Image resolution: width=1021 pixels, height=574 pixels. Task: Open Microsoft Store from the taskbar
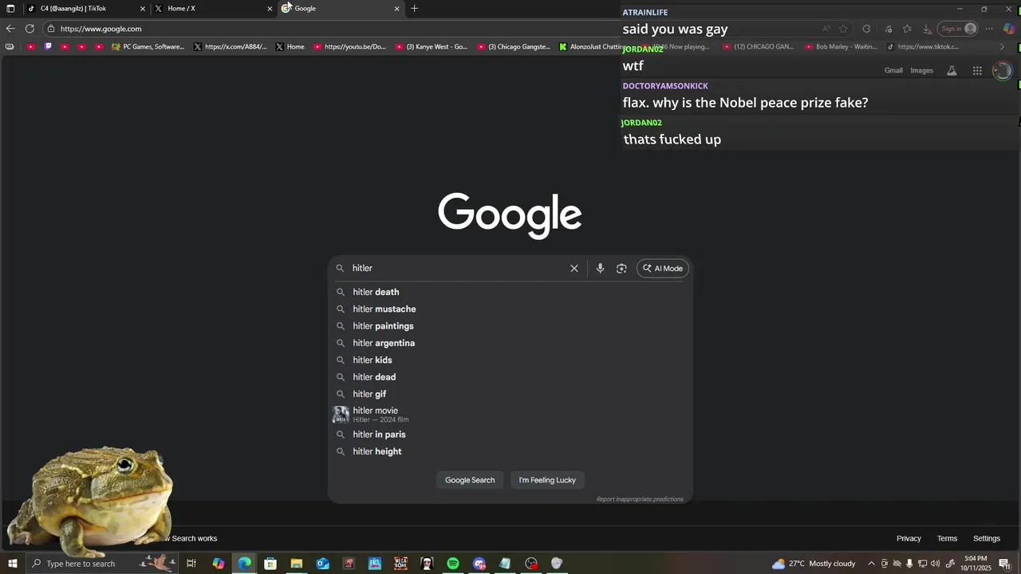tap(270, 564)
